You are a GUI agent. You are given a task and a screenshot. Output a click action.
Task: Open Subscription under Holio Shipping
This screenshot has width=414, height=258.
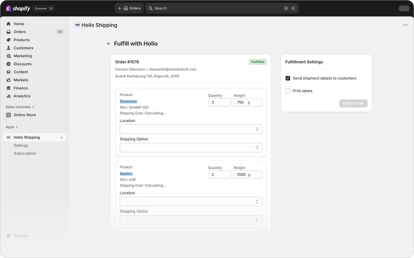pyautogui.click(x=25, y=153)
